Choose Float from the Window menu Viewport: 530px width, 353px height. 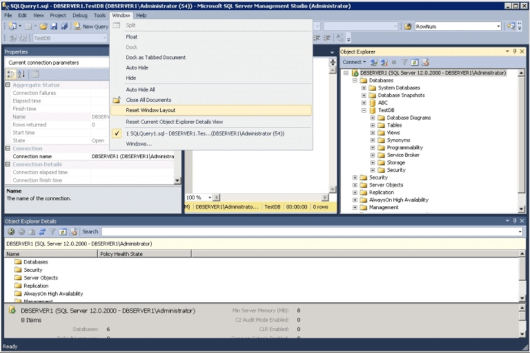pyautogui.click(x=211, y=37)
